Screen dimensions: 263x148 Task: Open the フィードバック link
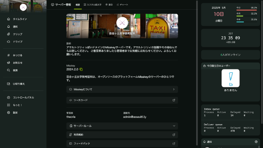[122, 144]
